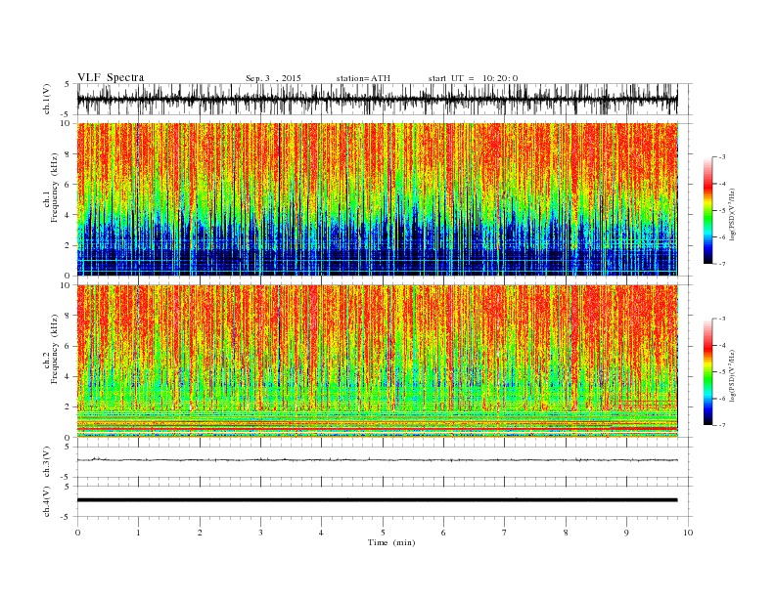The image size is (775, 598).
Task: Click the "4" minute tick label
Action: coord(322,533)
